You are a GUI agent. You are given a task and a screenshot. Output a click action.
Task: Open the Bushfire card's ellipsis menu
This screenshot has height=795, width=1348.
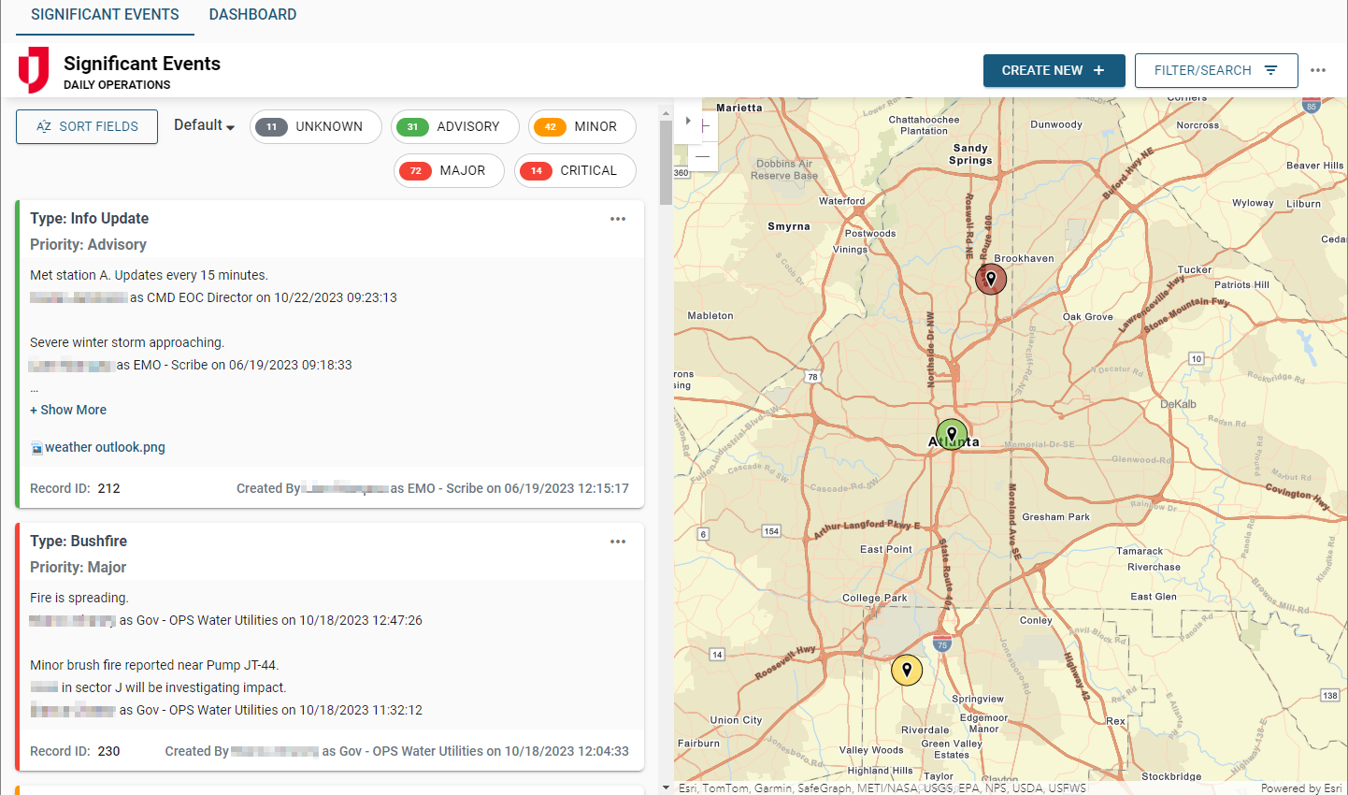click(618, 541)
